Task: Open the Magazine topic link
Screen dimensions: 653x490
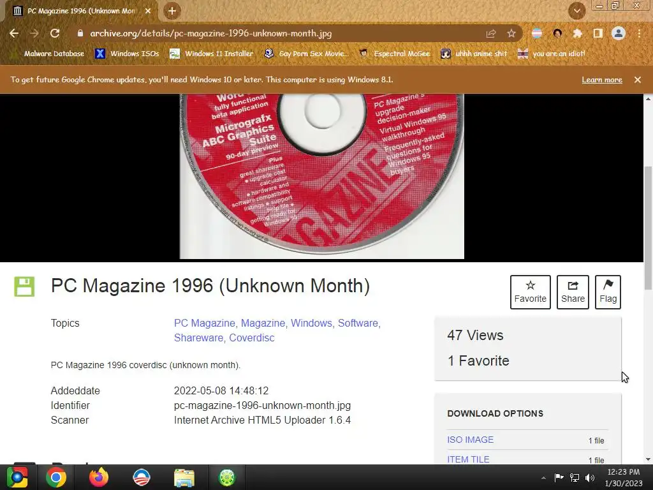Action: click(262, 323)
